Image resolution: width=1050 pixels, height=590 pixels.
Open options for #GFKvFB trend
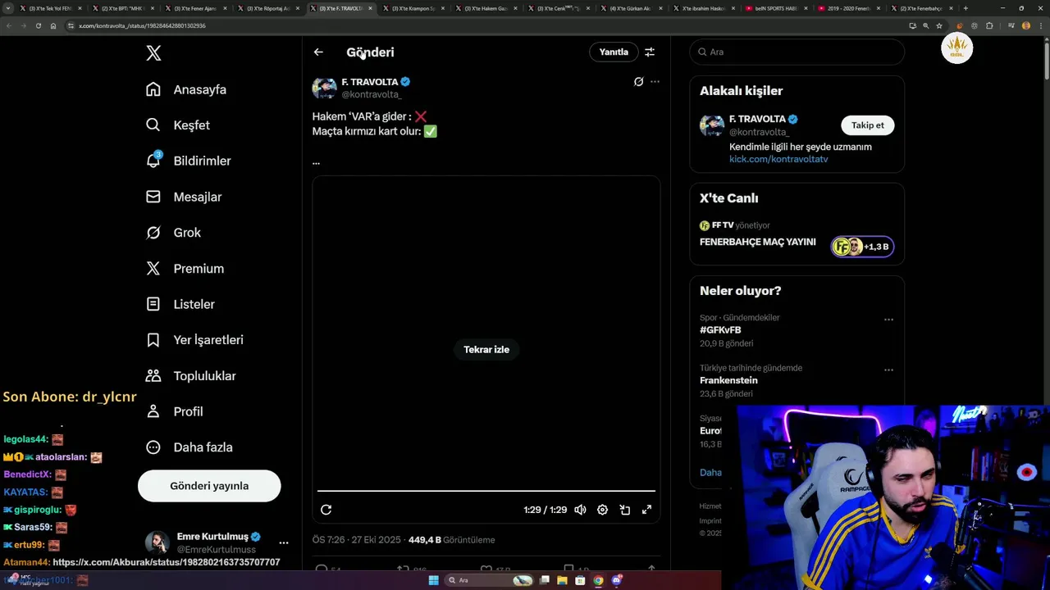(888, 320)
